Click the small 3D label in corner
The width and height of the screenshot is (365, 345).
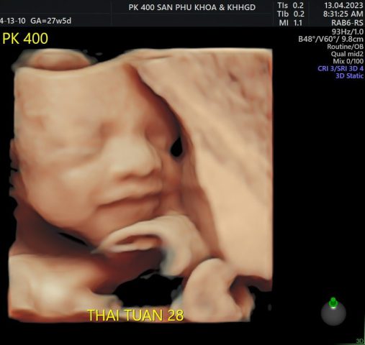click(360, 341)
